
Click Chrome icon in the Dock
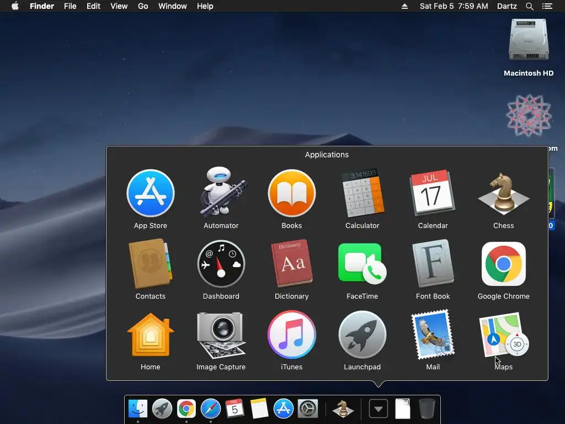[x=186, y=409]
